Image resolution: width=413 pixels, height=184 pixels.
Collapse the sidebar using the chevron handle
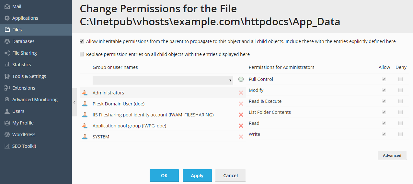[x=74, y=102]
